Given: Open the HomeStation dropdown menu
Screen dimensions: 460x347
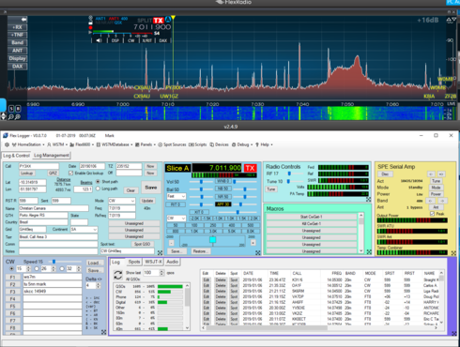Looking at the screenshot, I should click(x=28, y=144).
